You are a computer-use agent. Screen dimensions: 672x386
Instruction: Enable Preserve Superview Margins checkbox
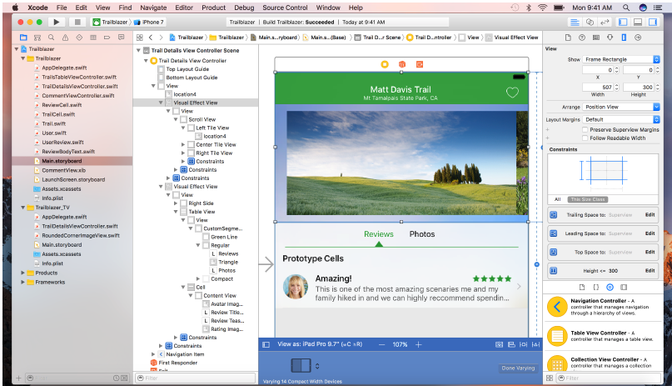pyautogui.click(x=584, y=130)
